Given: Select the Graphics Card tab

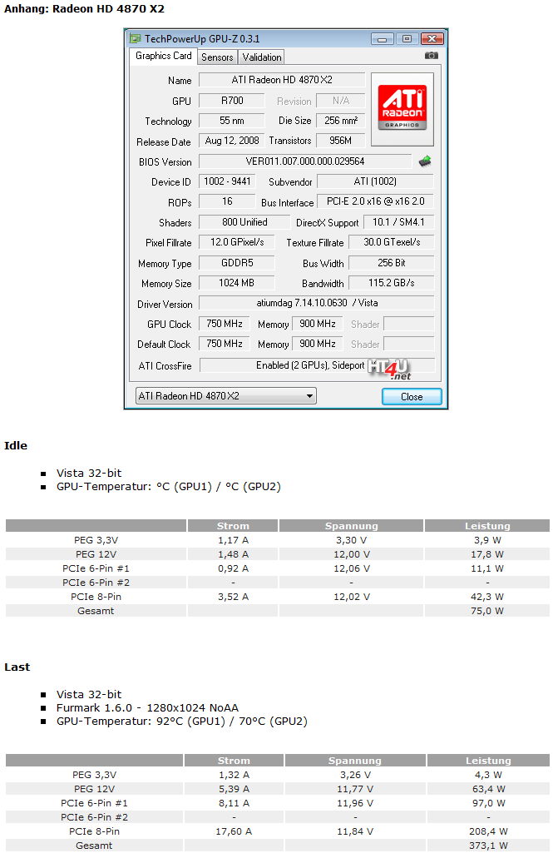Looking at the screenshot, I should coord(164,56).
